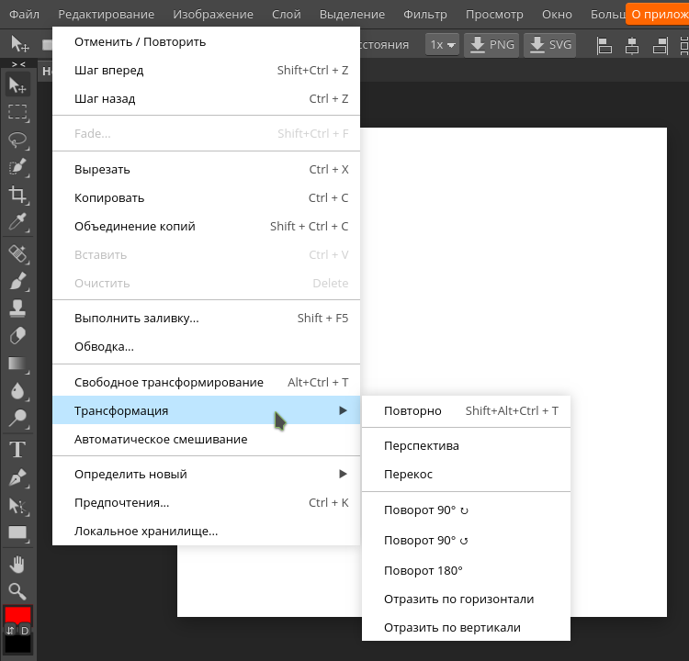Choose Вырезать menu item
The image size is (689, 661).
pos(206,170)
